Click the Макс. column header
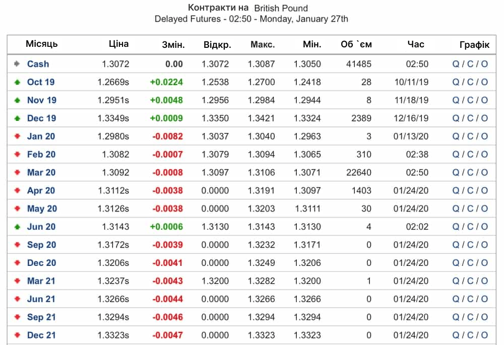The width and height of the screenshot is (504, 345). (x=263, y=45)
